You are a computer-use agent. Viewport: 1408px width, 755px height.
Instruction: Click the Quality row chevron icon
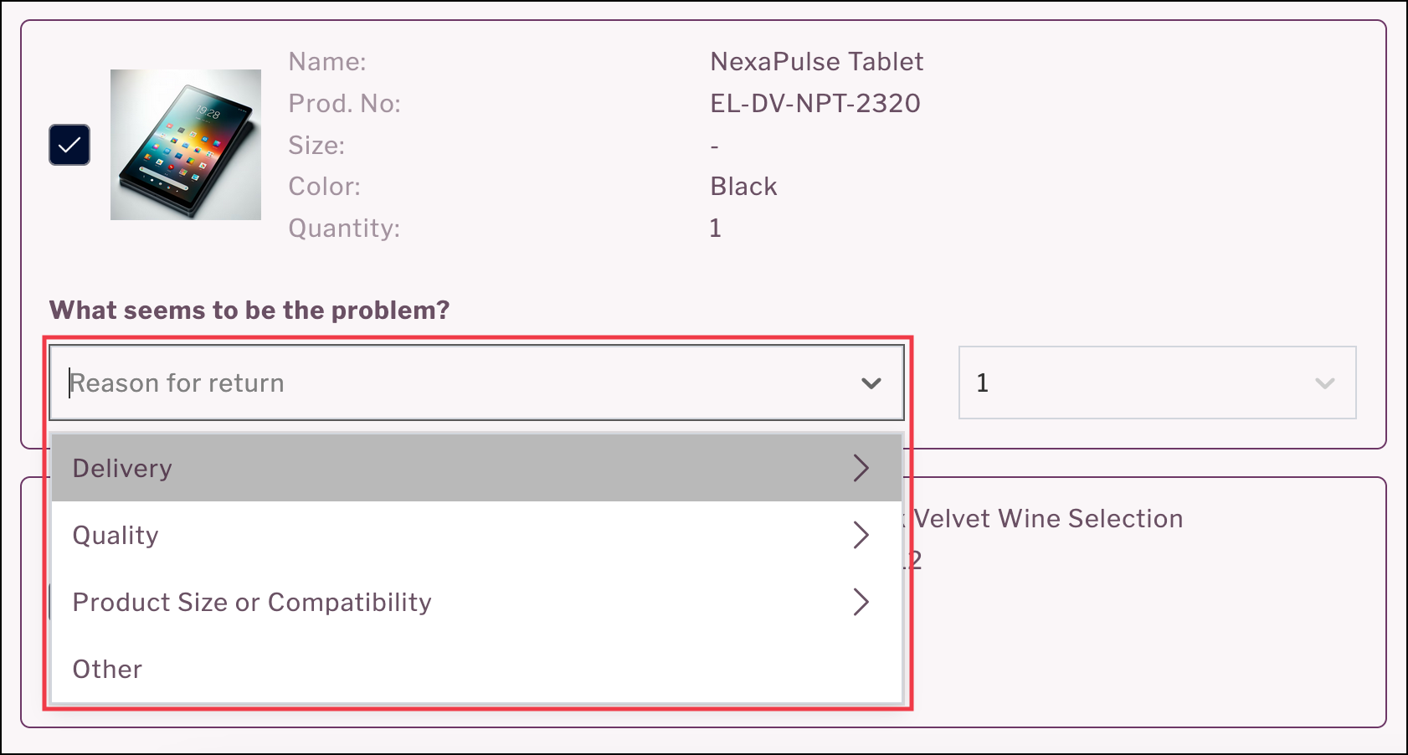click(x=861, y=535)
